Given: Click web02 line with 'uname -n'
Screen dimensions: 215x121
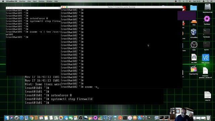Looking at the screenshot, I should coord(80,87).
